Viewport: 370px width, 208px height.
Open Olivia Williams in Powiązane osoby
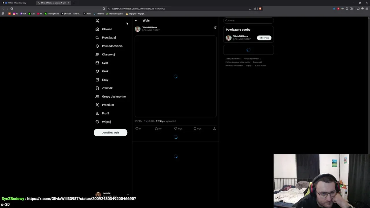[240, 36]
